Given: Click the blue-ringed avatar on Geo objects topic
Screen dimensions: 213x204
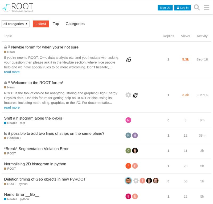Looking at the screenshot, I should (x=128, y=181).
